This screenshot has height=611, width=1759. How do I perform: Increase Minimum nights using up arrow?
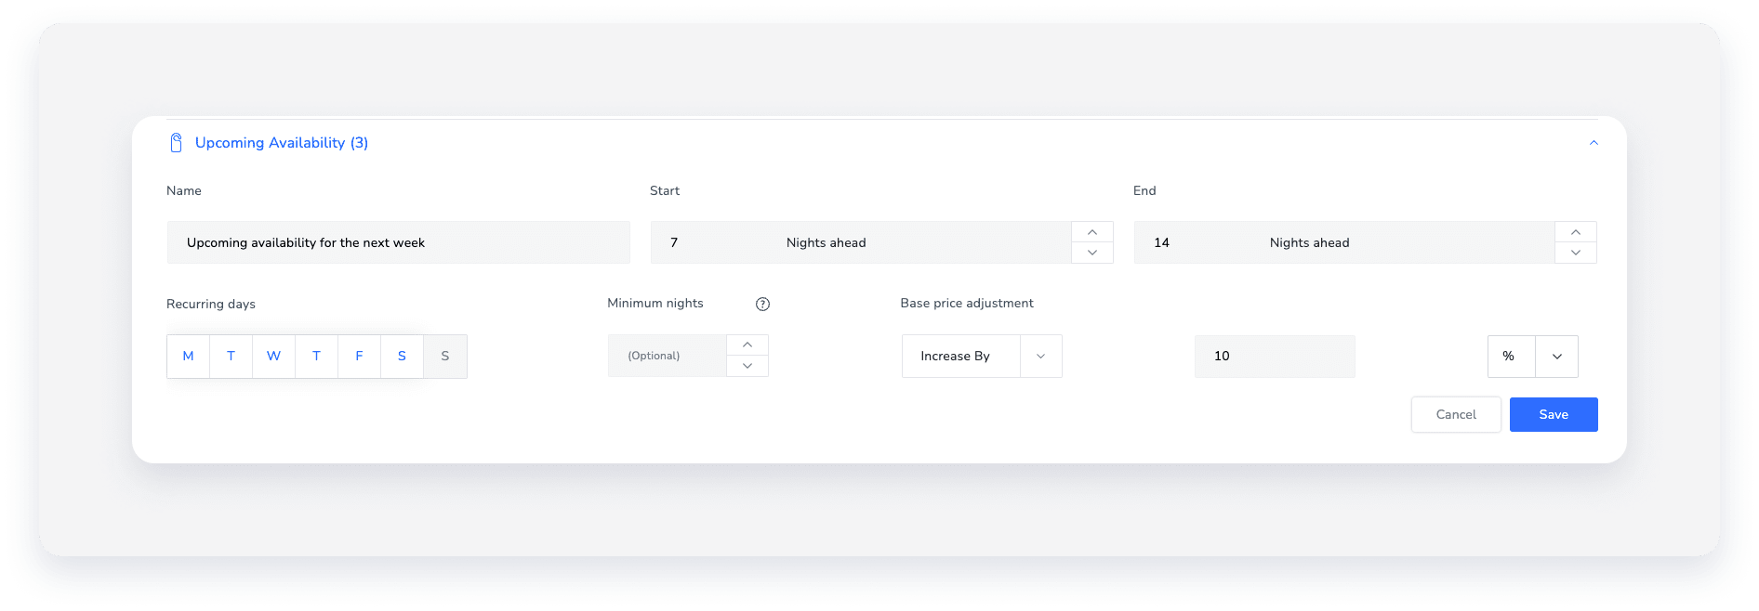pos(747,344)
